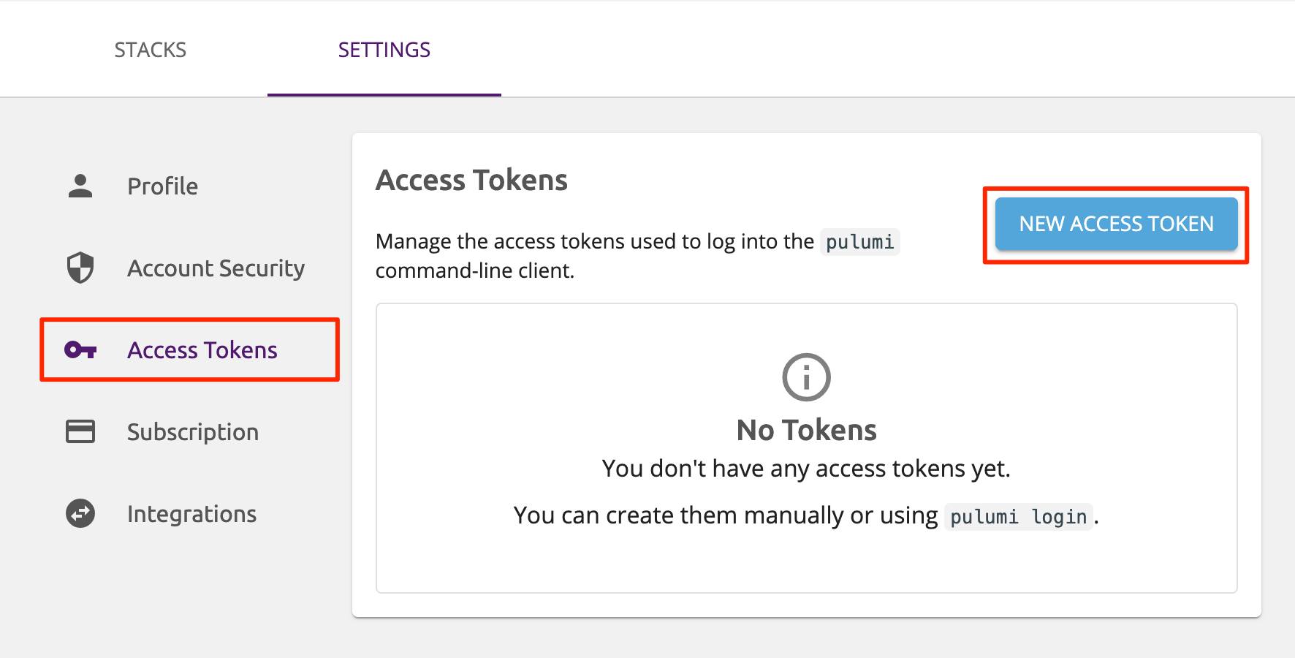Click the shield icon next to Account Security
1295x658 pixels.
coord(79,268)
